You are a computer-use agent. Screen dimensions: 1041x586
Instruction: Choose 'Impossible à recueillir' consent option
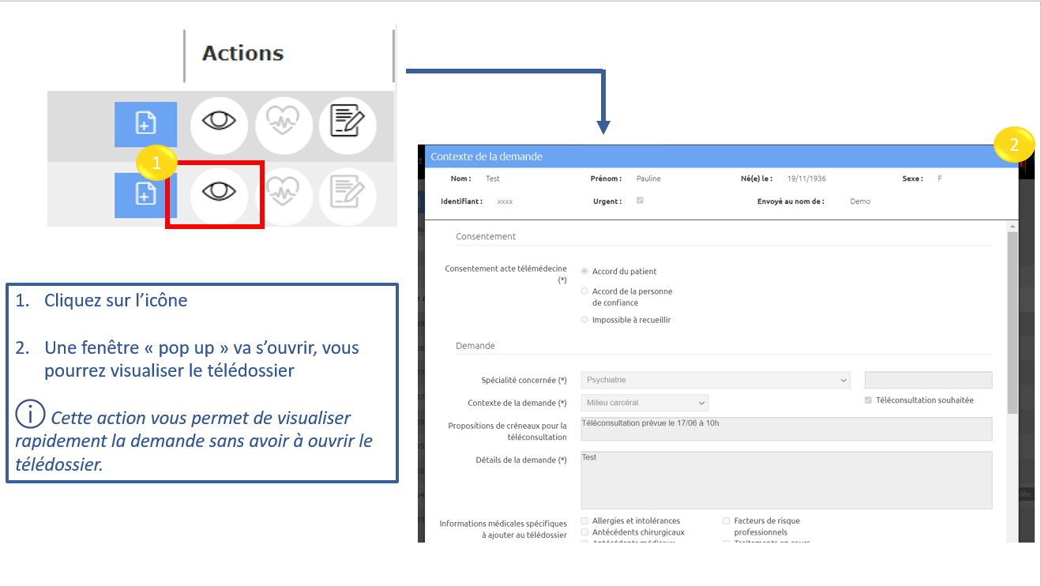click(584, 320)
